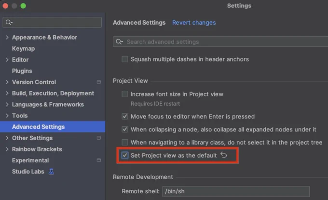Select Plugins in the settings sidebar
328x200 pixels.
[x=22, y=71]
